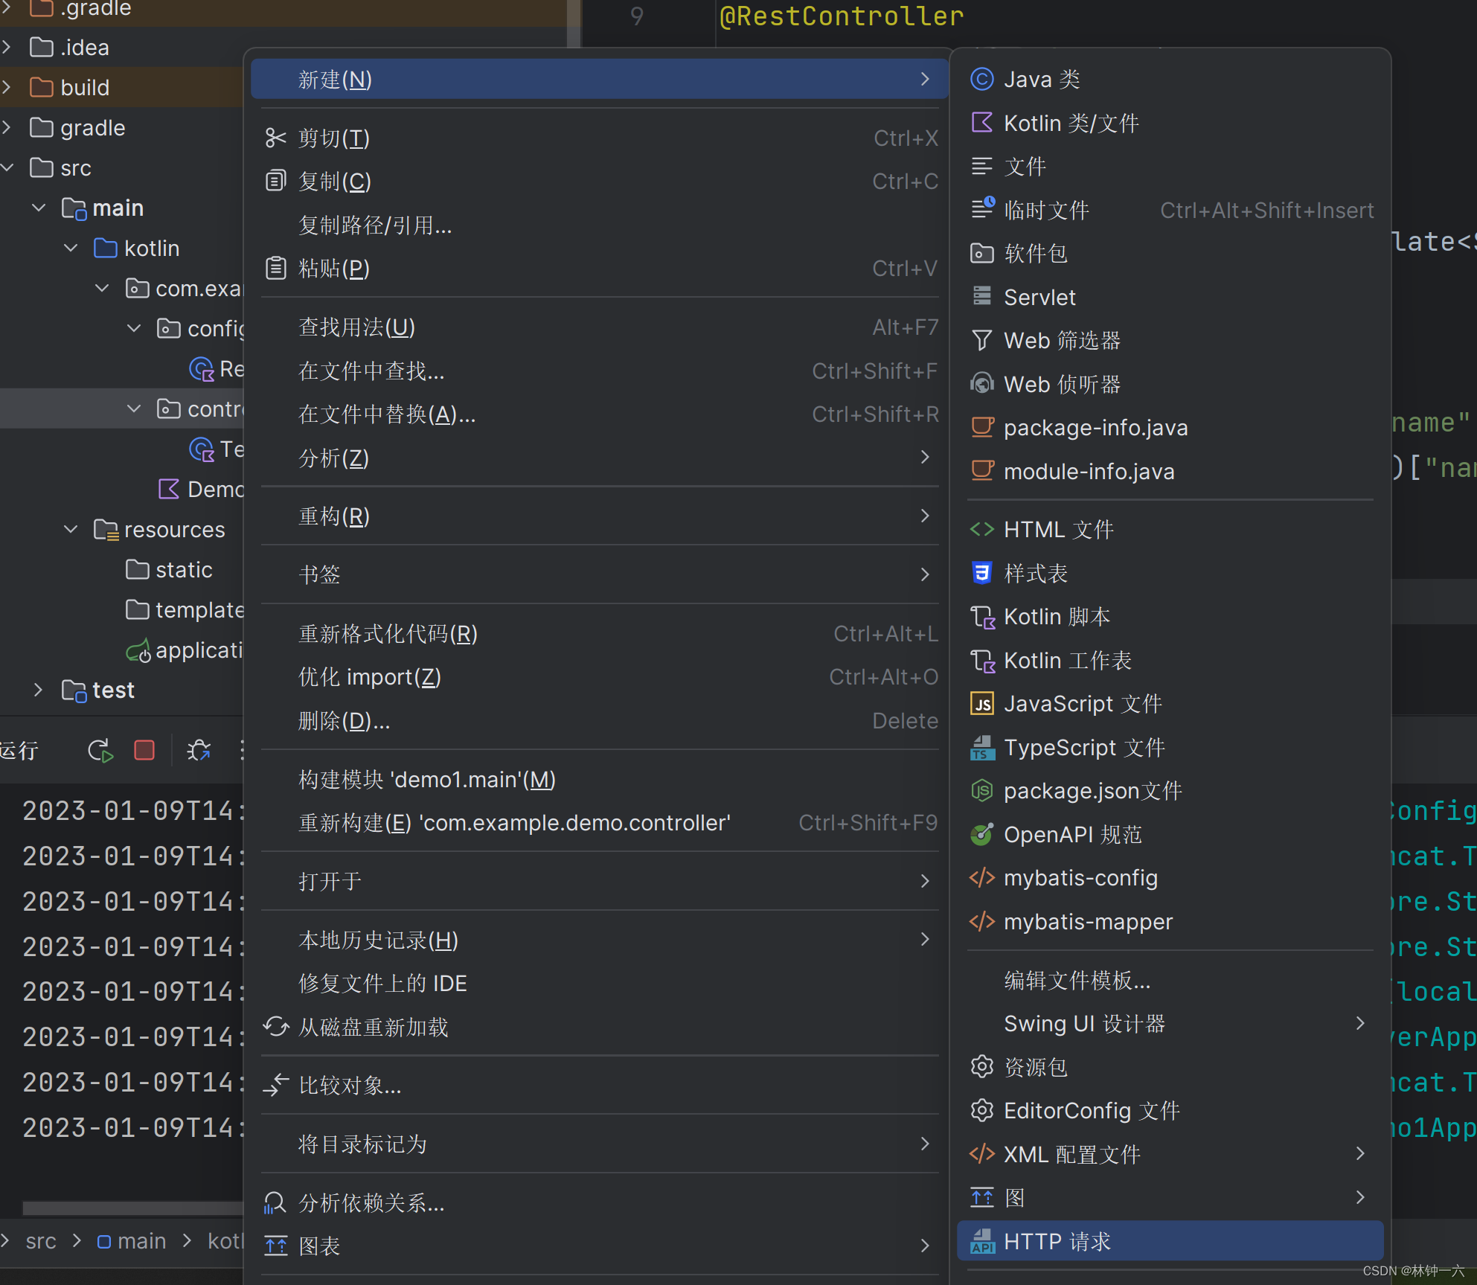The image size is (1477, 1285).
Task: Click the rerun icon in the run panel
Action: coord(100,750)
